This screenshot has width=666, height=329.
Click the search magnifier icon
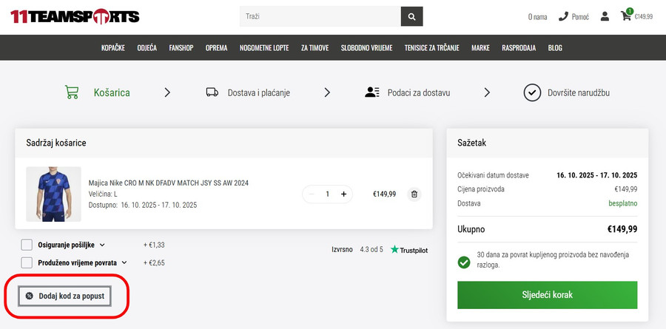click(x=412, y=16)
